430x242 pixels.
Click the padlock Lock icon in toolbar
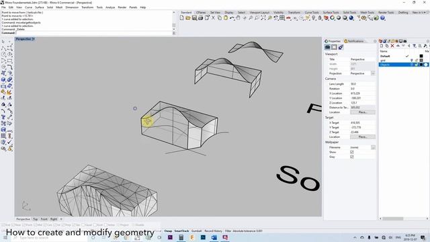(x=320, y=18)
